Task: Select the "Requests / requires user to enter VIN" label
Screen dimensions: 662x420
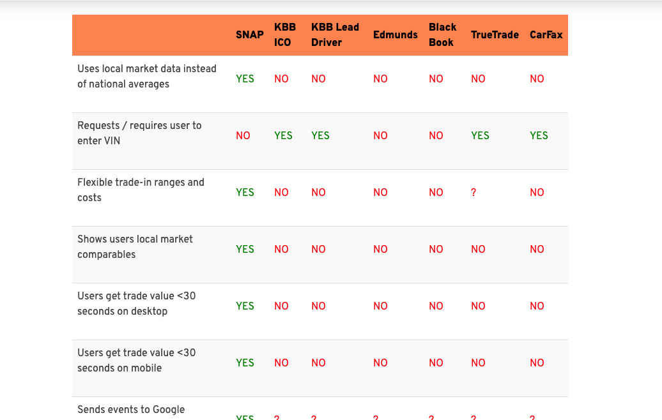Action: [139, 133]
